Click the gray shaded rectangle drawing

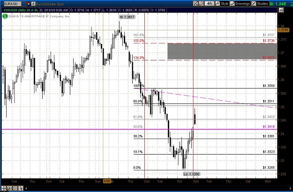(222, 52)
